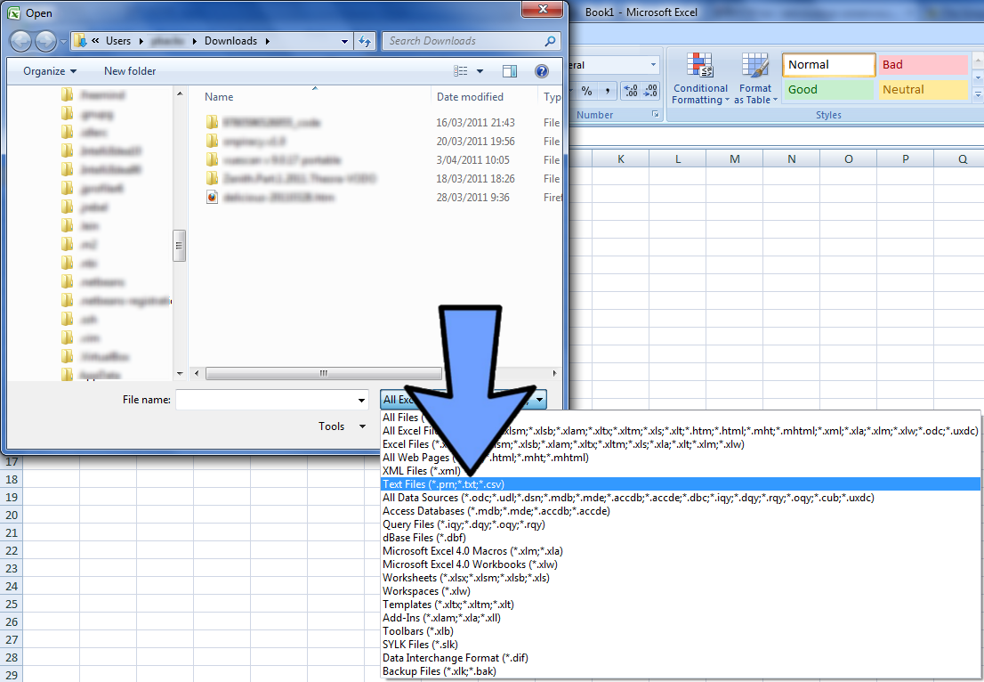Choose Workspaces (*.xlw) file type
Image resolution: width=984 pixels, height=682 pixels.
coord(681,591)
